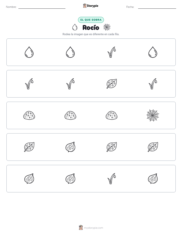
Task: Click the spider web beside the Rocío title
Action: point(107,27)
